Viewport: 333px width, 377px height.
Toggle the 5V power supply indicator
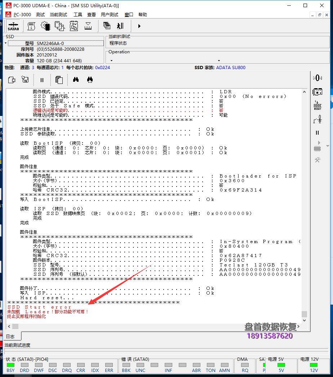coord(281,365)
